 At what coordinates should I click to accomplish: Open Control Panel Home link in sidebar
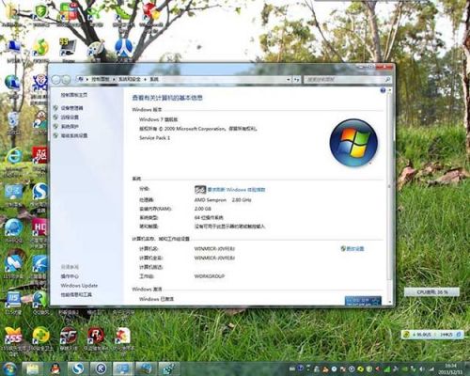click(74, 95)
